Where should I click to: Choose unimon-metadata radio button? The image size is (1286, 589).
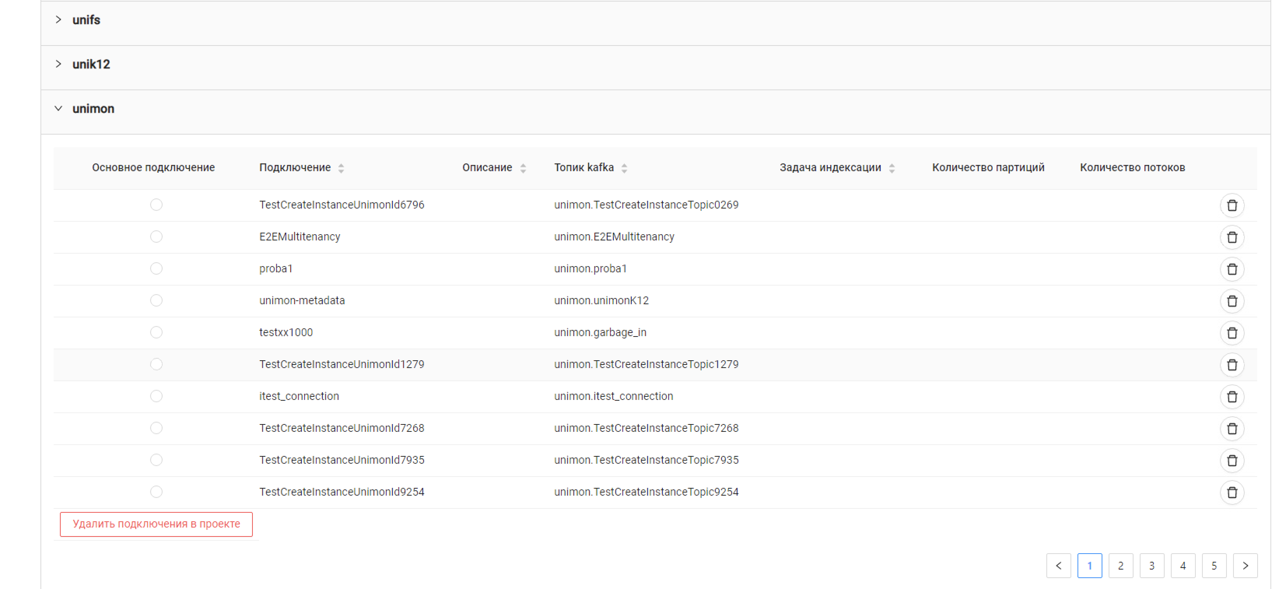tap(156, 300)
